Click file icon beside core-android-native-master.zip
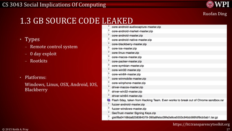232x131 pixels. click(109, 40)
